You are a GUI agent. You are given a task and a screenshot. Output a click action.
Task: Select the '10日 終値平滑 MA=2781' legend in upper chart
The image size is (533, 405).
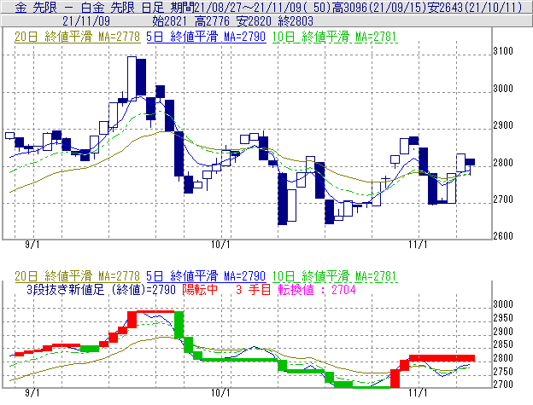pyautogui.click(x=335, y=37)
